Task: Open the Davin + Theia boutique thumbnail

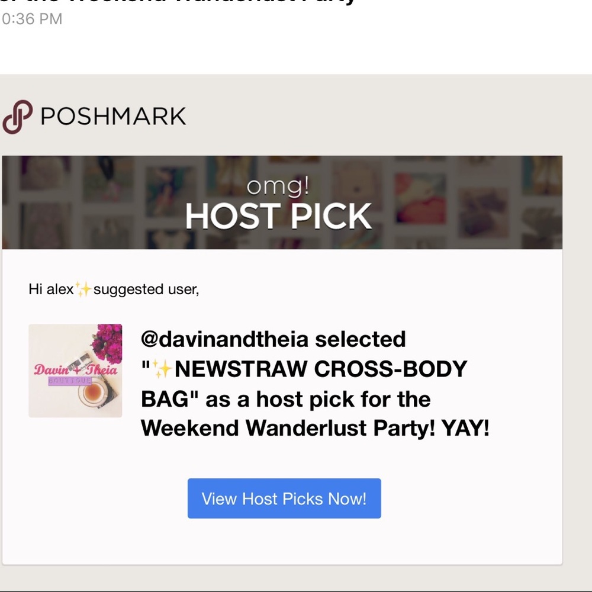Action: (75, 371)
